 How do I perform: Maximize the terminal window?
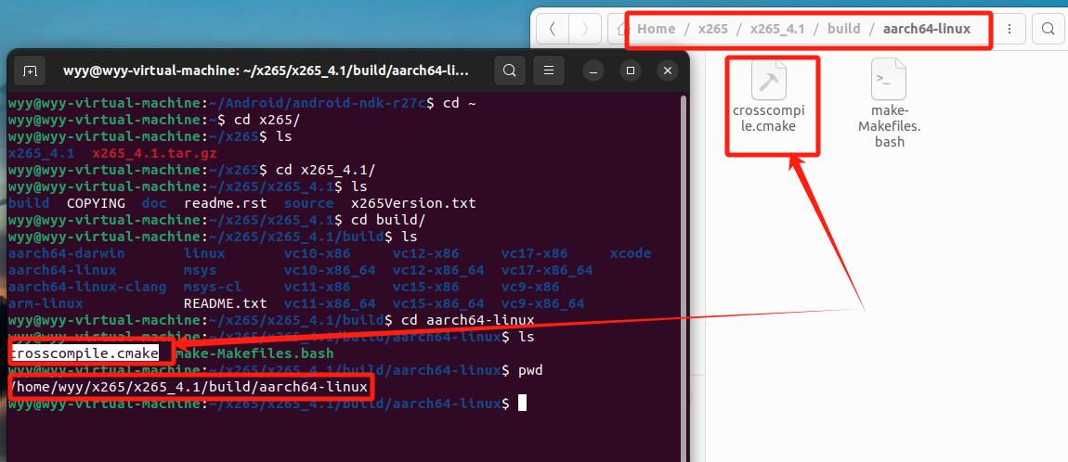pos(631,71)
